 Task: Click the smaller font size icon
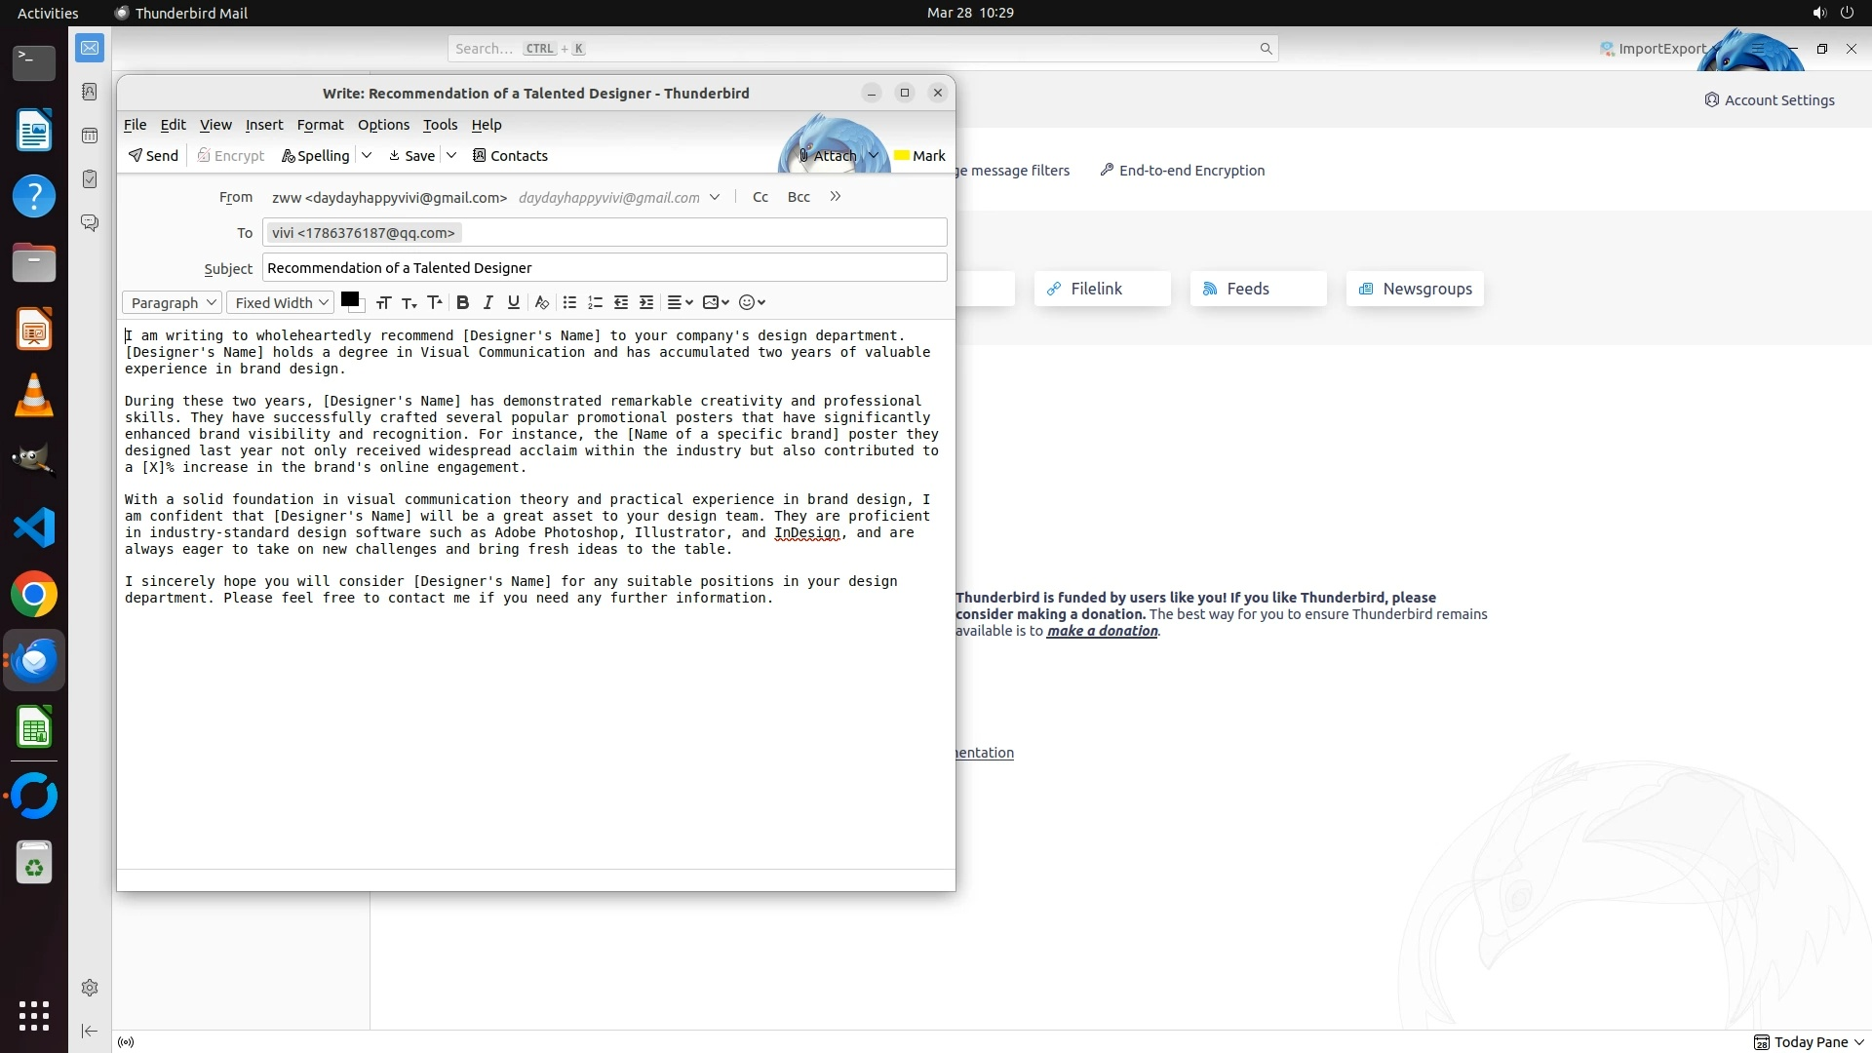point(409,303)
